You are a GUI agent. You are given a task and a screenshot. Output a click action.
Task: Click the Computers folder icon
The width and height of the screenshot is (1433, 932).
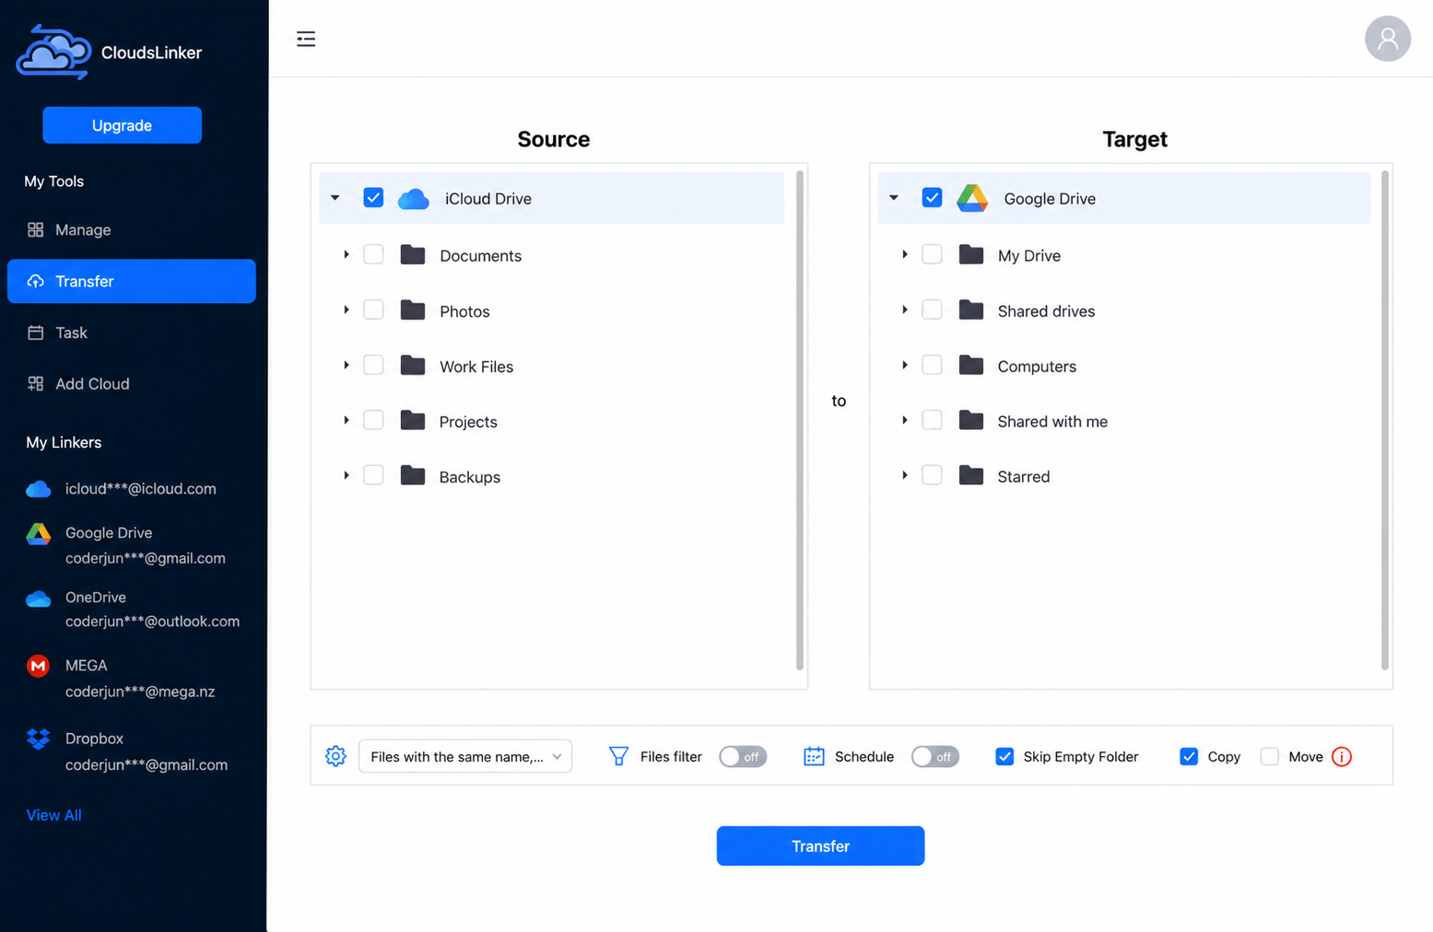(x=971, y=366)
